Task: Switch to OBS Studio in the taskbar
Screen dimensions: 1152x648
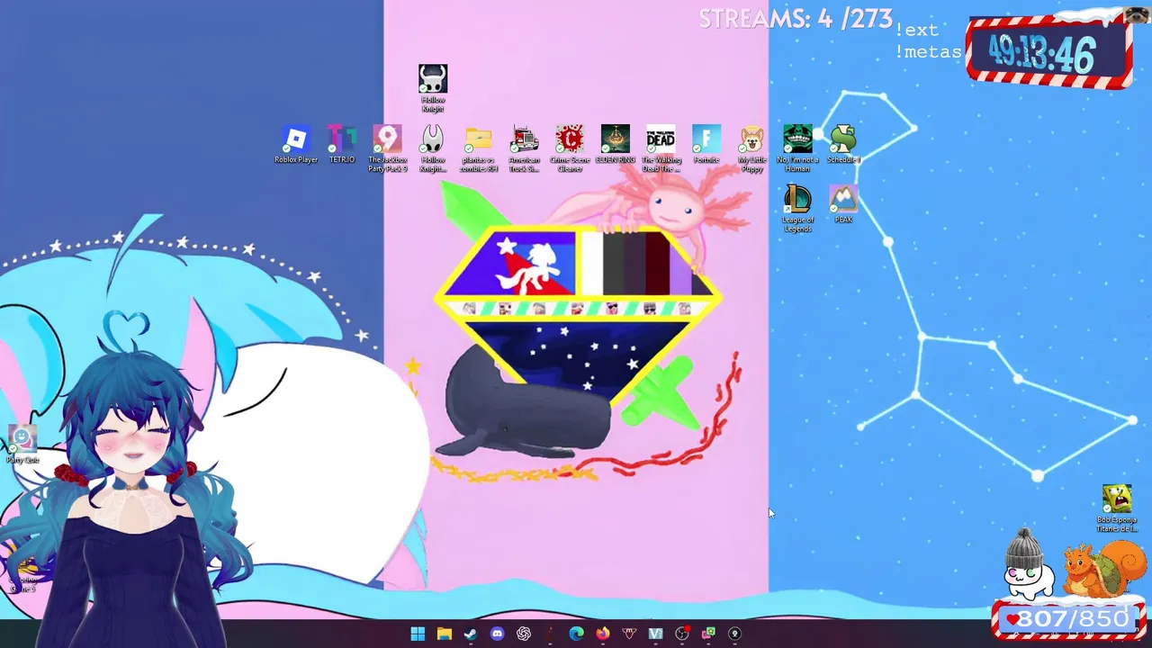Action: click(x=682, y=634)
